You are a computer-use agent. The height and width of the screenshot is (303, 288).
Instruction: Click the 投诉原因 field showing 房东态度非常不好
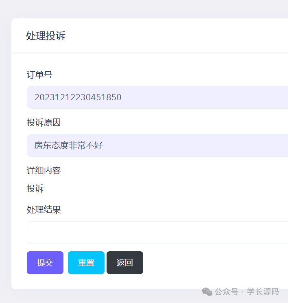tap(157, 145)
